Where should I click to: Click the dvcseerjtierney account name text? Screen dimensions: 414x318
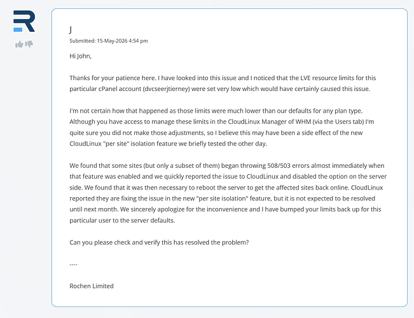pyautogui.click(x=167, y=89)
